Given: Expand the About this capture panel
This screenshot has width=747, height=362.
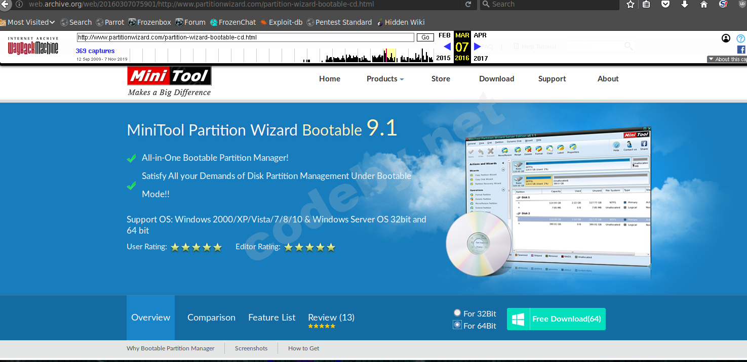Looking at the screenshot, I should coord(727,60).
